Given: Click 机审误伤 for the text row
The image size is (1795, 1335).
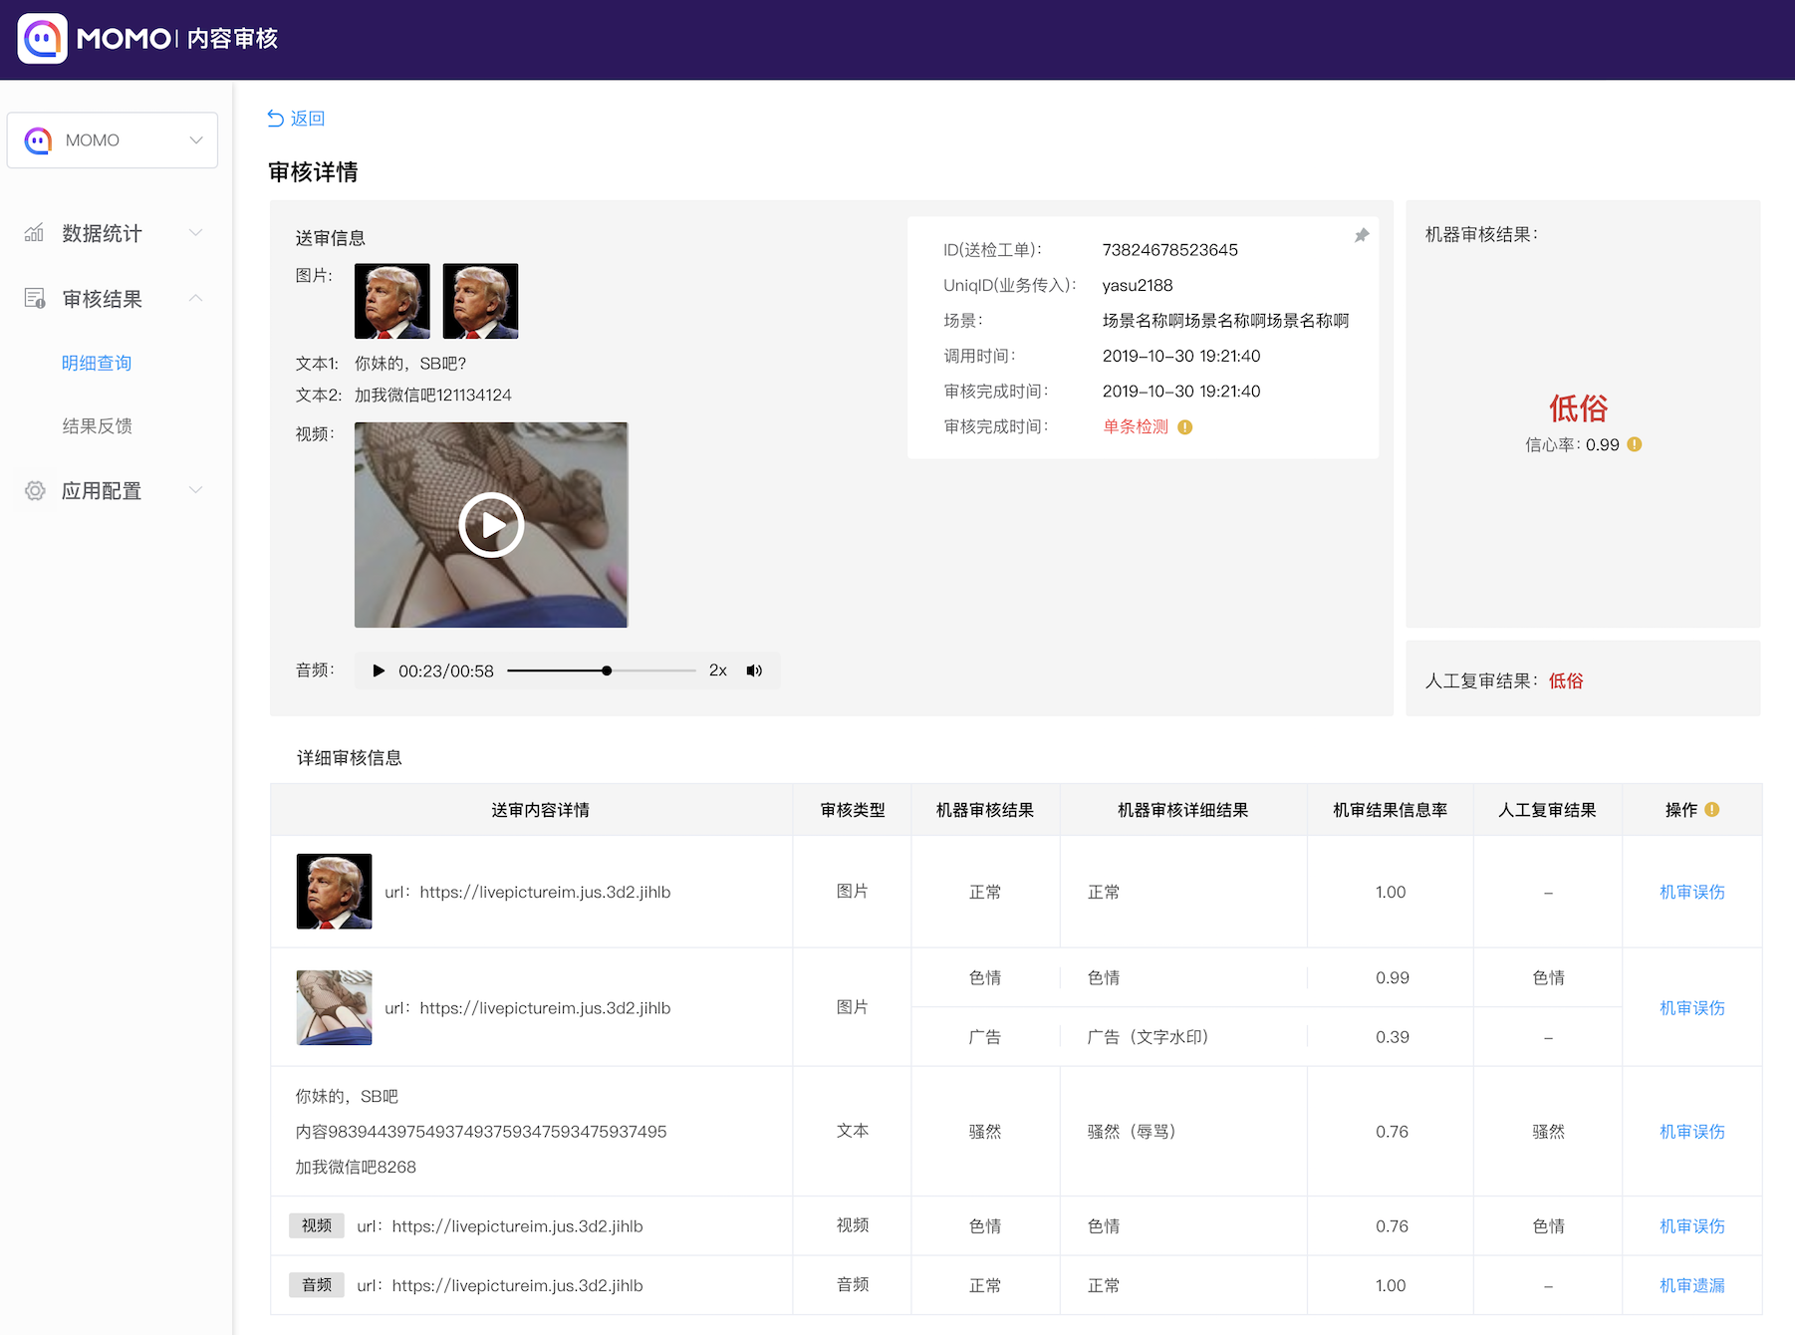Looking at the screenshot, I should (x=1692, y=1132).
